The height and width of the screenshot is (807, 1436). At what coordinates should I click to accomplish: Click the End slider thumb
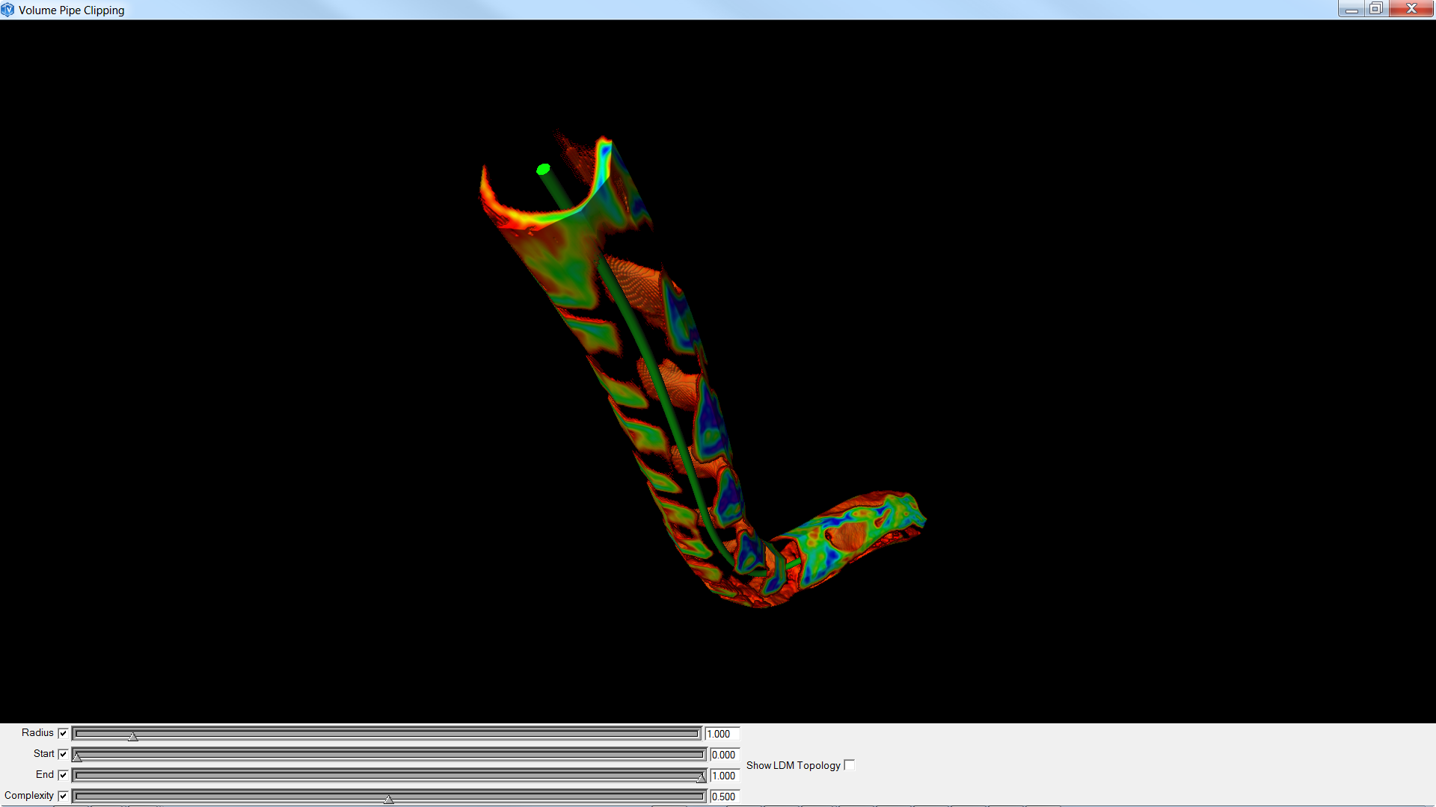[701, 778]
